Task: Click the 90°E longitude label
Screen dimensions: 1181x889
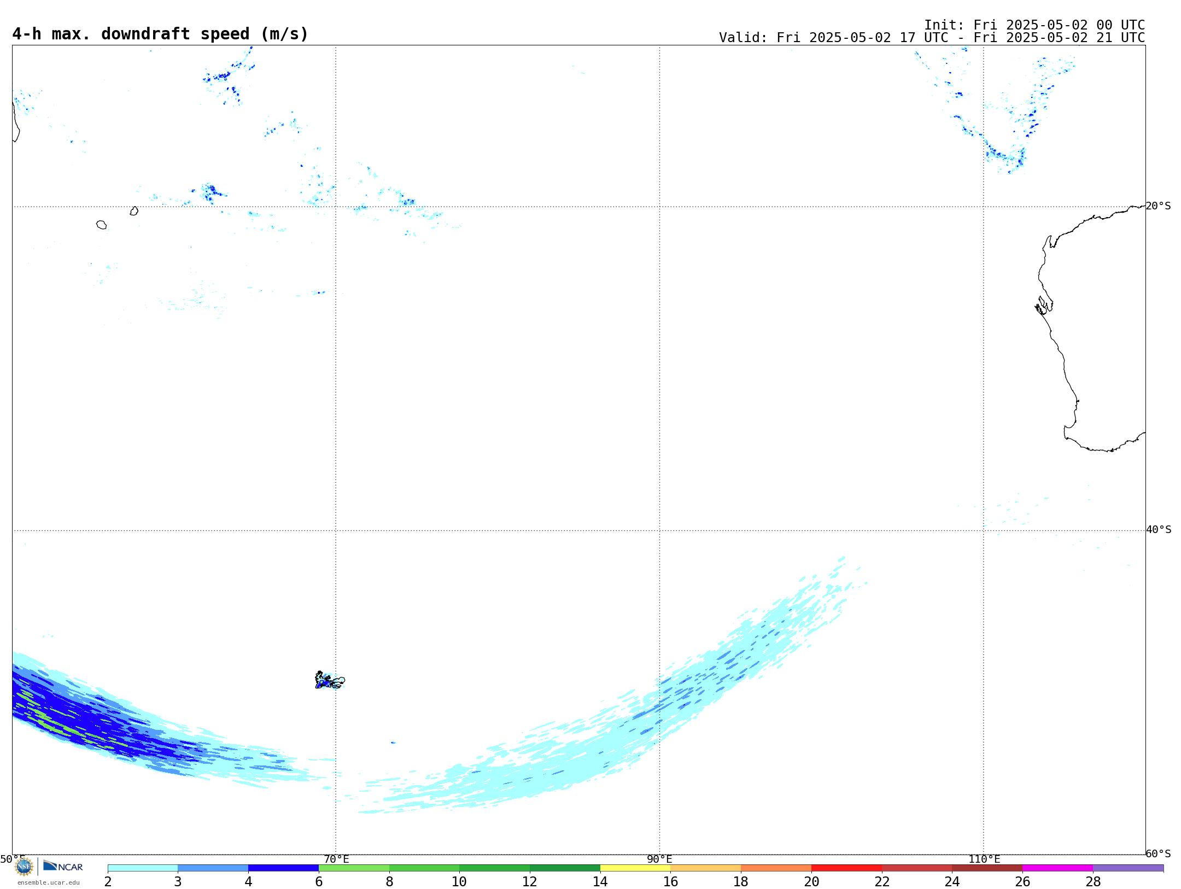Action: 659,859
